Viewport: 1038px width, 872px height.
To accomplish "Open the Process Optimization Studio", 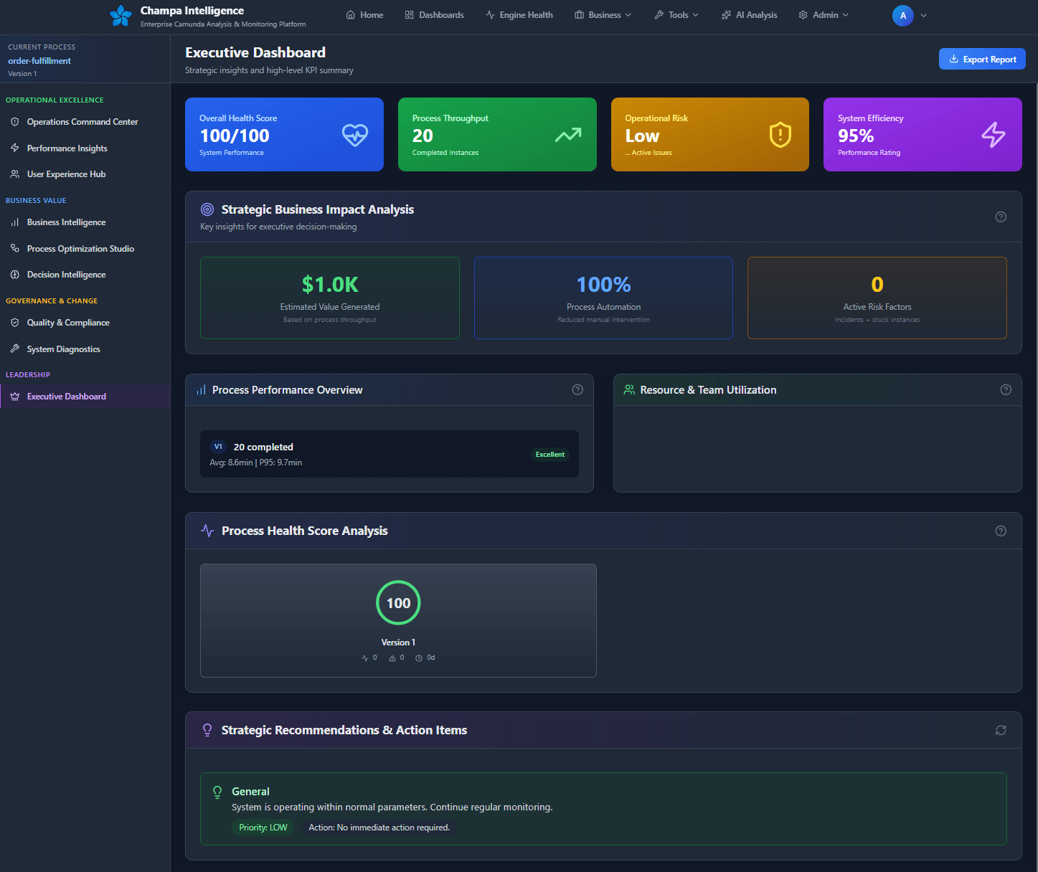I will click(80, 248).
